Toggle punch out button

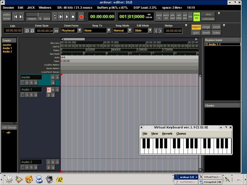coord(166,17)
